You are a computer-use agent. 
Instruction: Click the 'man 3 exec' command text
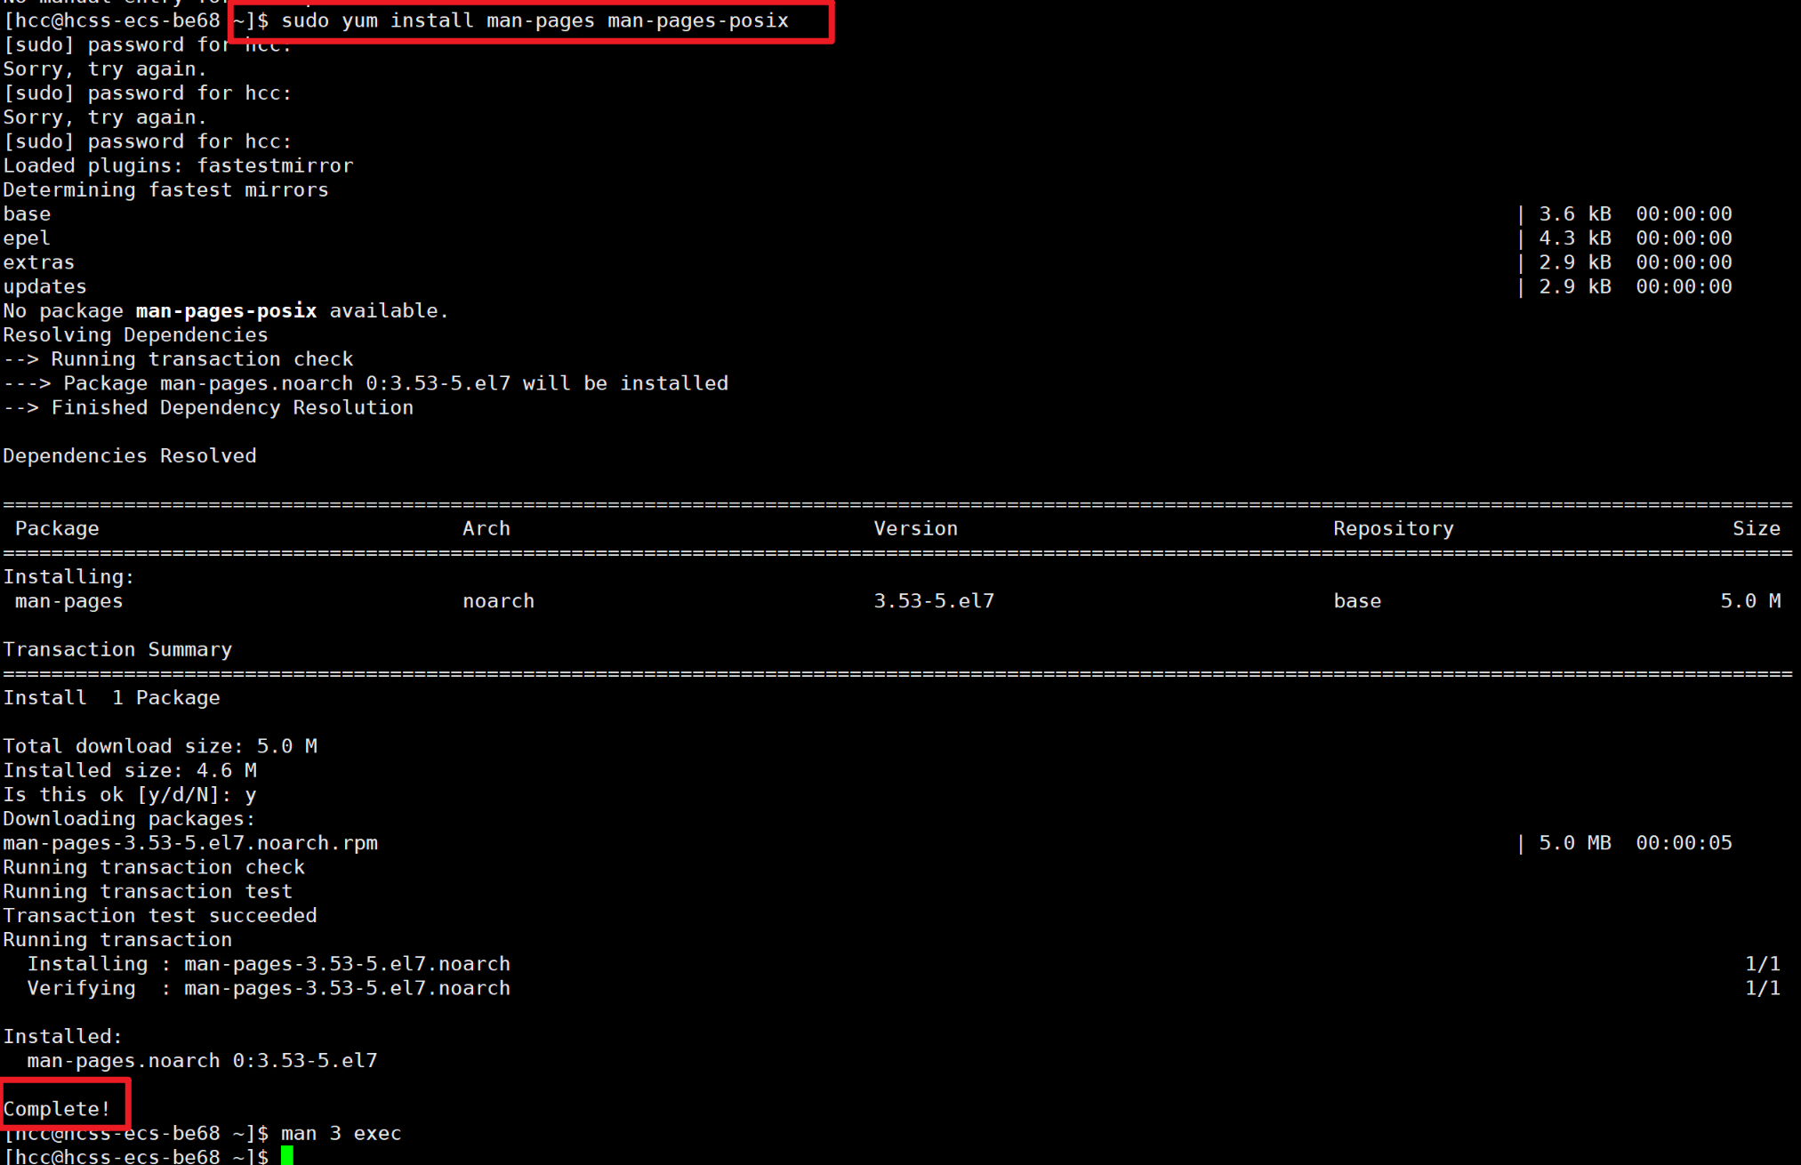click(x=341, y=1133)
